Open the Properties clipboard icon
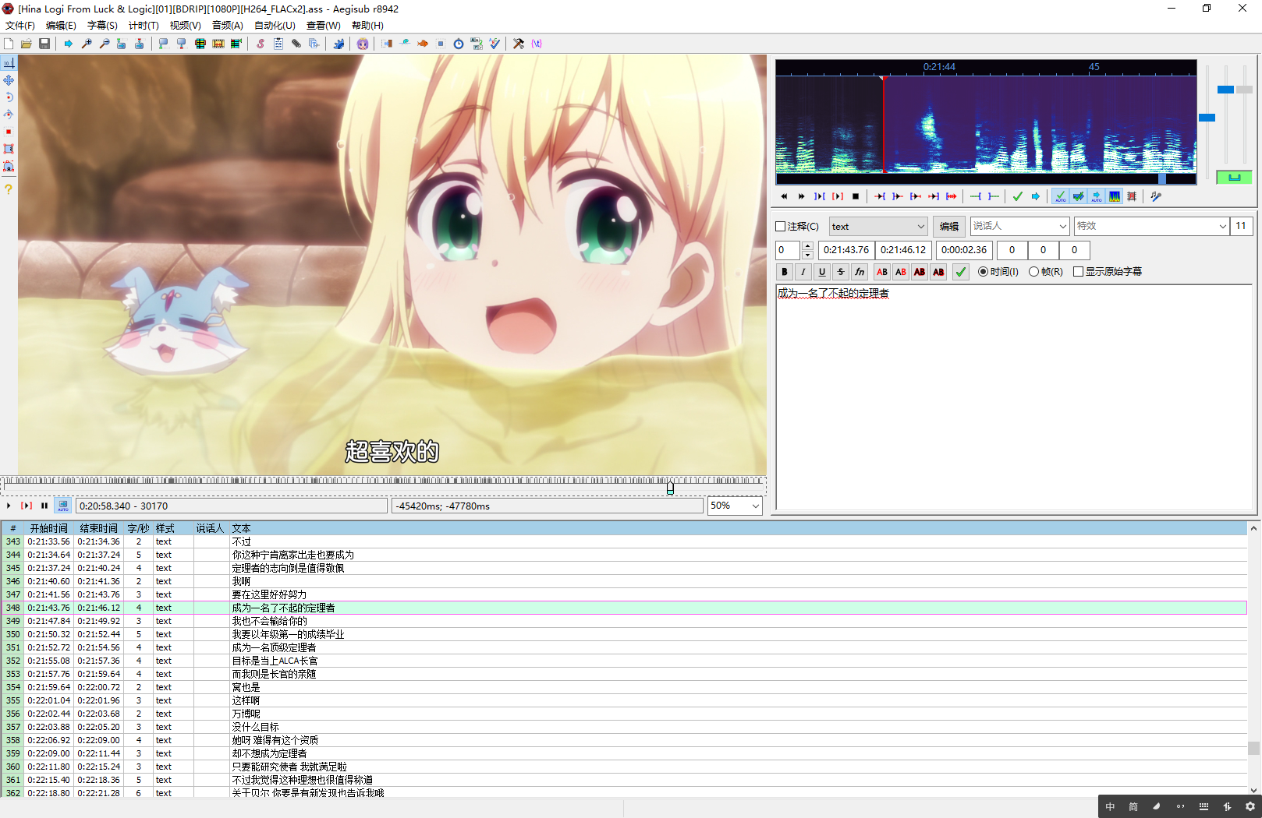Viewport: 1262px width, 818px height. 278,44
